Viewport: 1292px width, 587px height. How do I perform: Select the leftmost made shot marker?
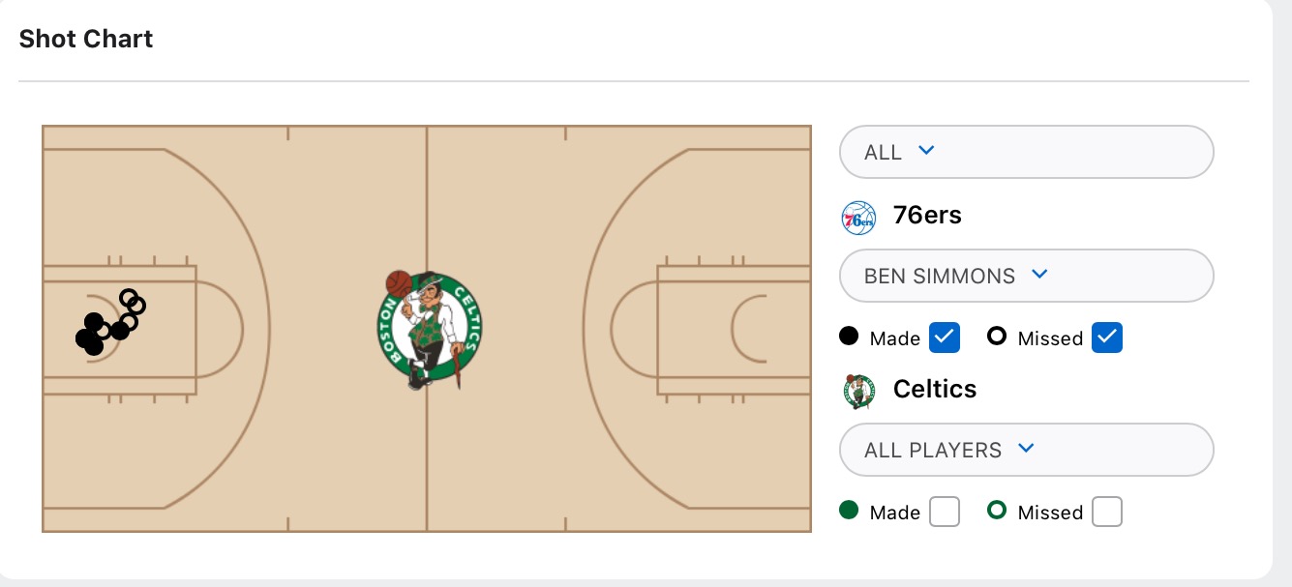(x=86, y=338)
